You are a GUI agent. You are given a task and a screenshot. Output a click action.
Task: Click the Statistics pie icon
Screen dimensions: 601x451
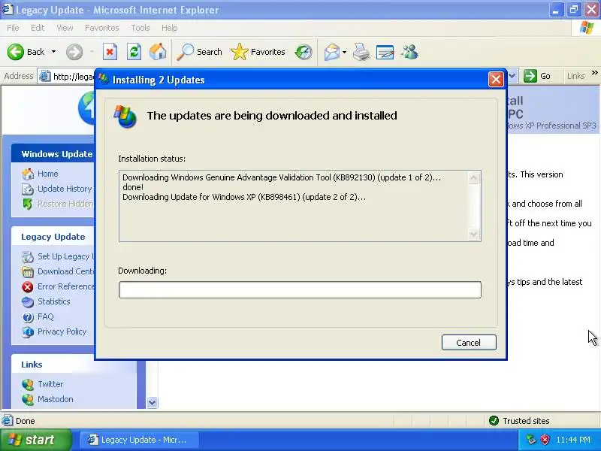(x=28, y=302)
